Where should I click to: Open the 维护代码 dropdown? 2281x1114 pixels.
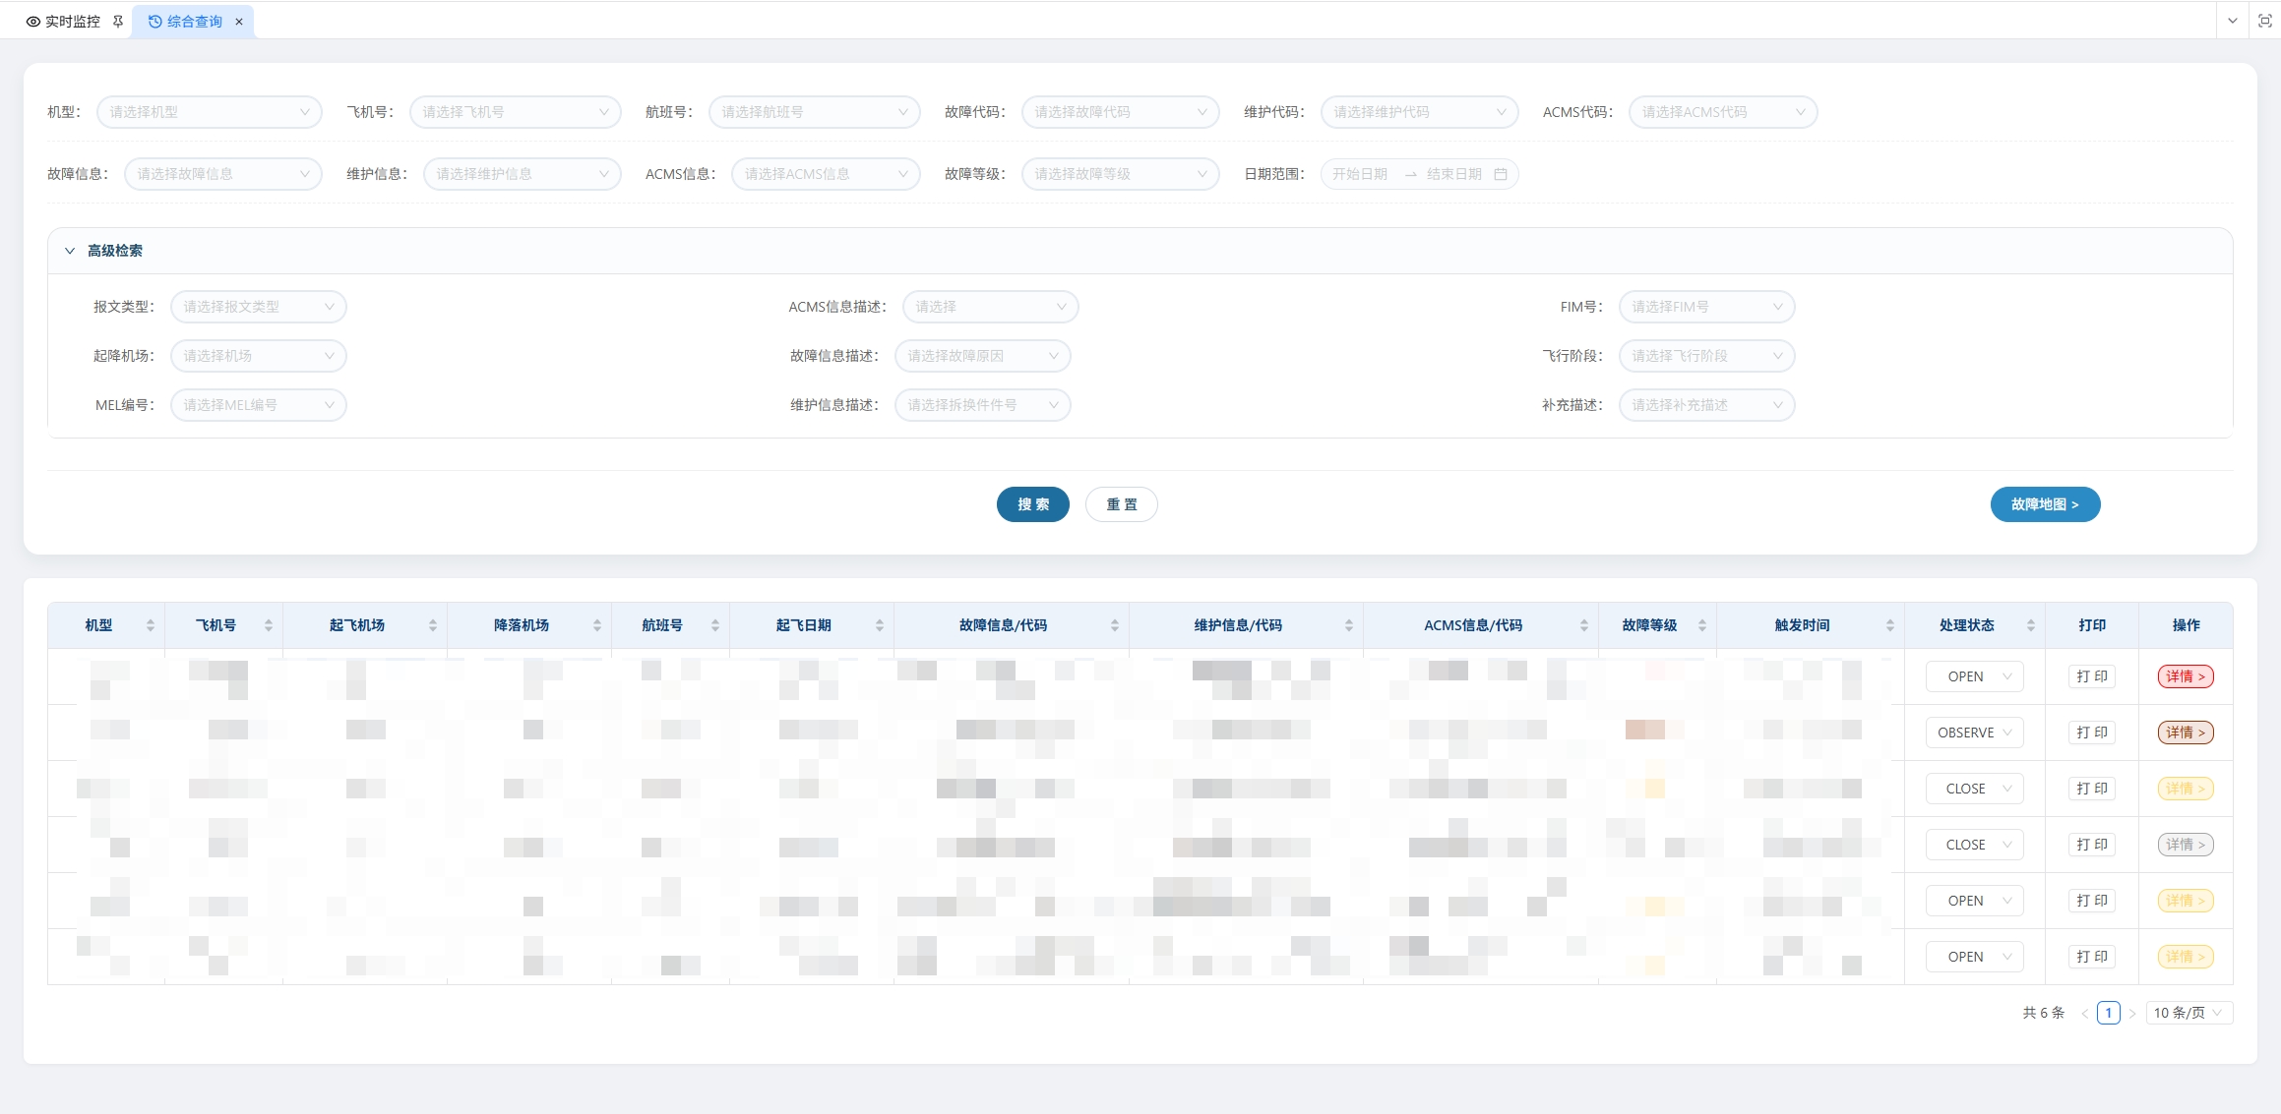(x=1420, y=112)
